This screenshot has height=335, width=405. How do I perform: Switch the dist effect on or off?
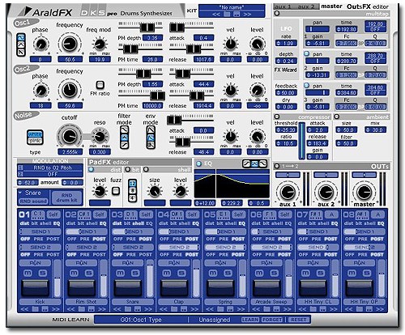pos(91,169)
